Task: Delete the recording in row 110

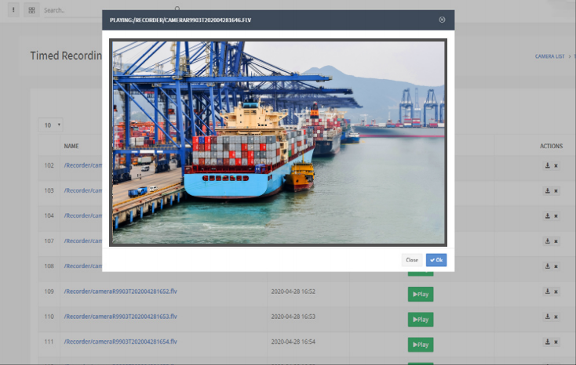Action: tap(556, 316)
